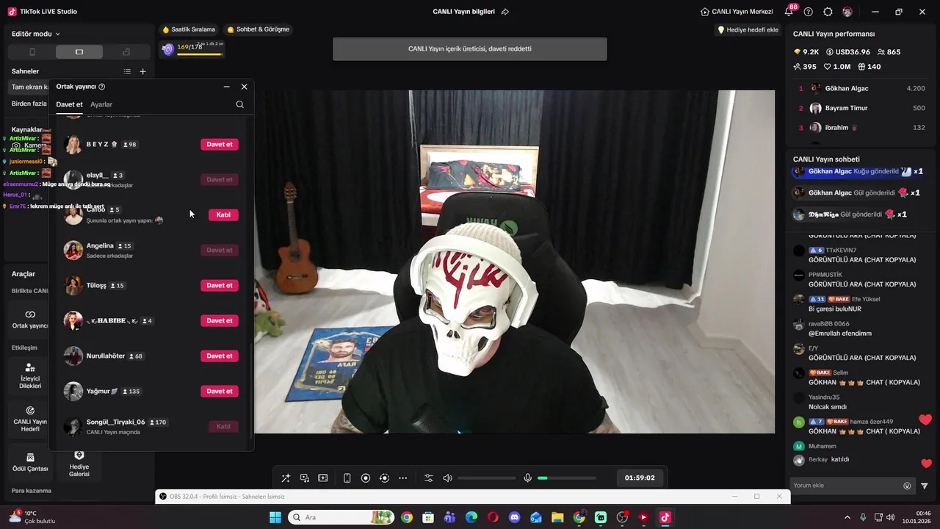This screenshot has width=940, height=529.
Task: Invite Yağmur with Davet et
Action: (x=220, y=391)
